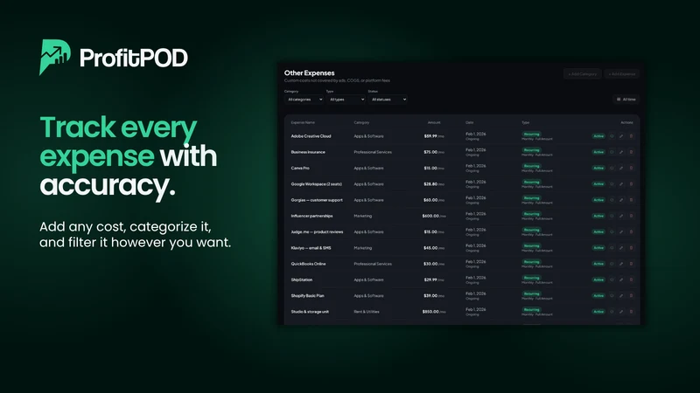Edit the Klaviyo email & SMS expense
The image size is (700, 393).
pyautogui.click(x=621, y=248)
